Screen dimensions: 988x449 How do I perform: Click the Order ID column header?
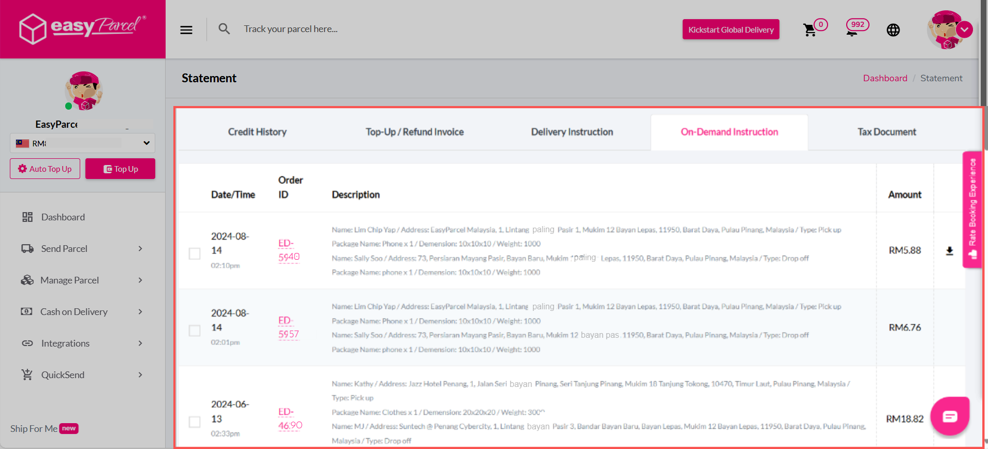click(x=290, y=187)
